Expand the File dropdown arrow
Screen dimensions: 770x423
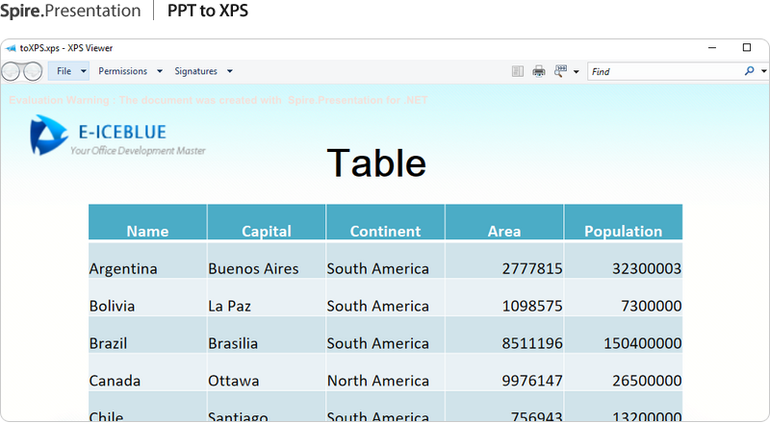click(x=84, y=71)
